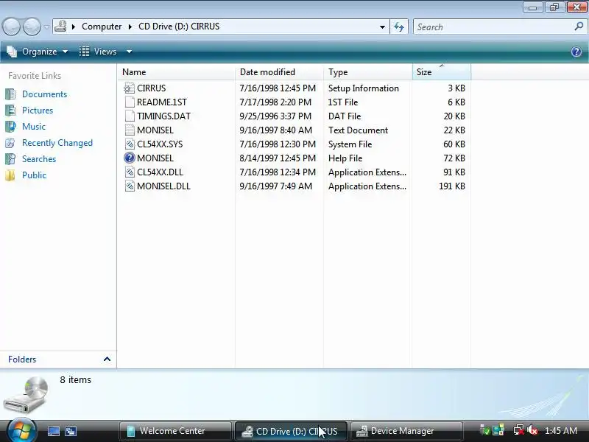The height and width of the screenshot is (442, 589).
Task: Expand the Folders pane chevron
Action: pos(107,359)
